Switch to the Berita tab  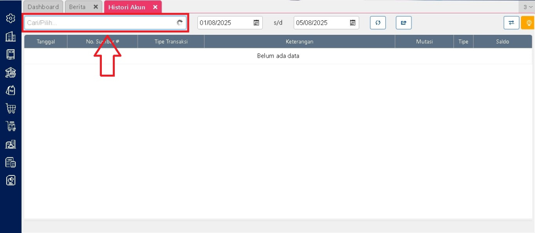click(77, 7)
